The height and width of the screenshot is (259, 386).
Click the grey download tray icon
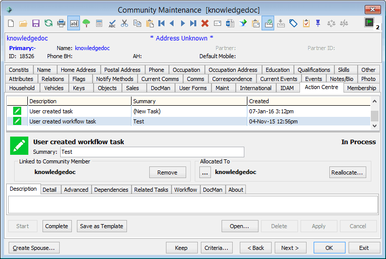point(281,23)
